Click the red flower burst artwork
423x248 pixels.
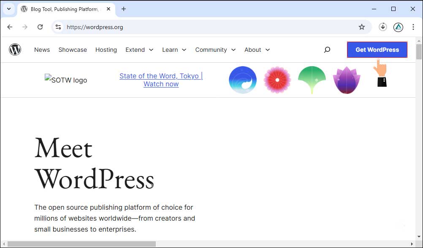277,80
